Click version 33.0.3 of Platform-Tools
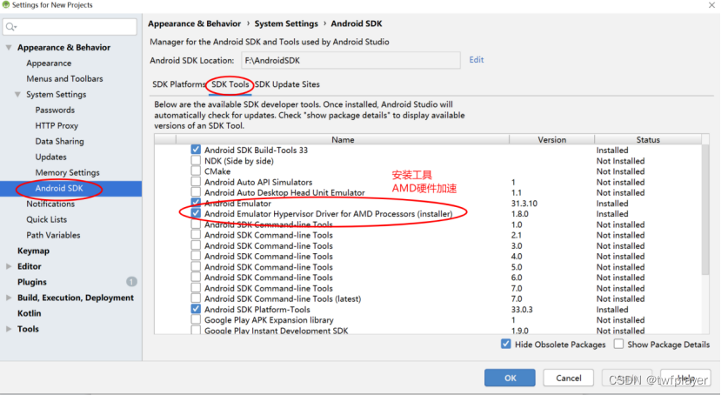Image resolution: width=721 pixels, height=395 pixels. coord(522,309)
